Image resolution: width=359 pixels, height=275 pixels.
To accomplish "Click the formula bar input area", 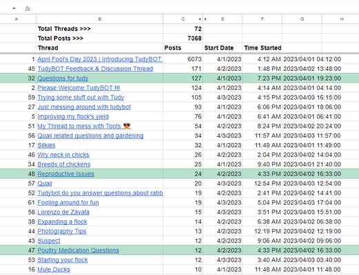I will 195,9.
